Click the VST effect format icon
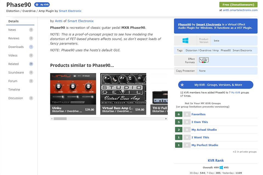263x175 pixels. pos(204,60)
